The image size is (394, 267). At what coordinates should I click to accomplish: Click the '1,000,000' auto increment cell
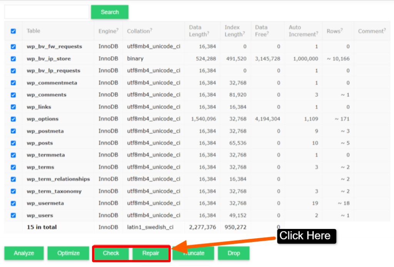click(x=306, y=59)
